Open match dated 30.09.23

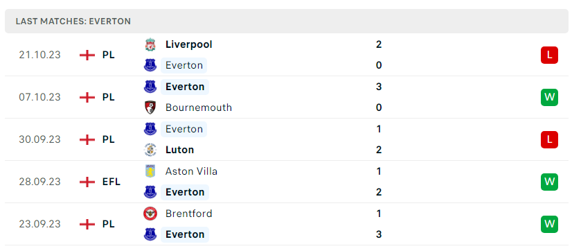(287, 139)
